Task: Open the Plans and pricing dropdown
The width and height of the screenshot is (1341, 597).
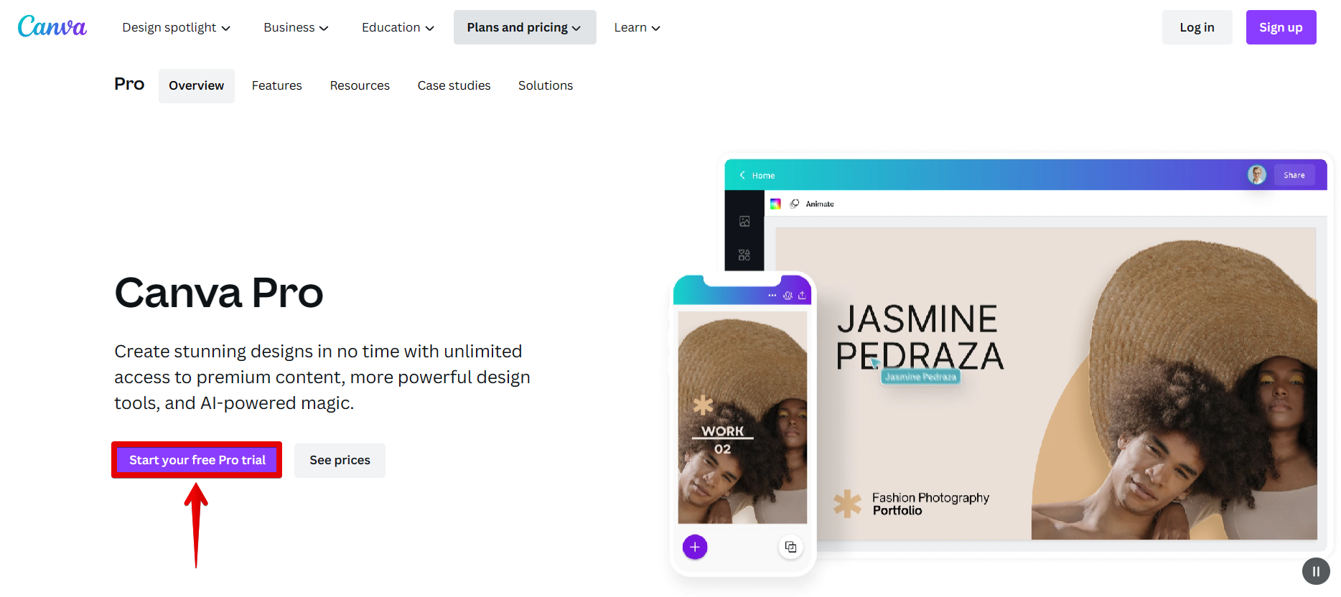Action: click(x=524, y=27)
